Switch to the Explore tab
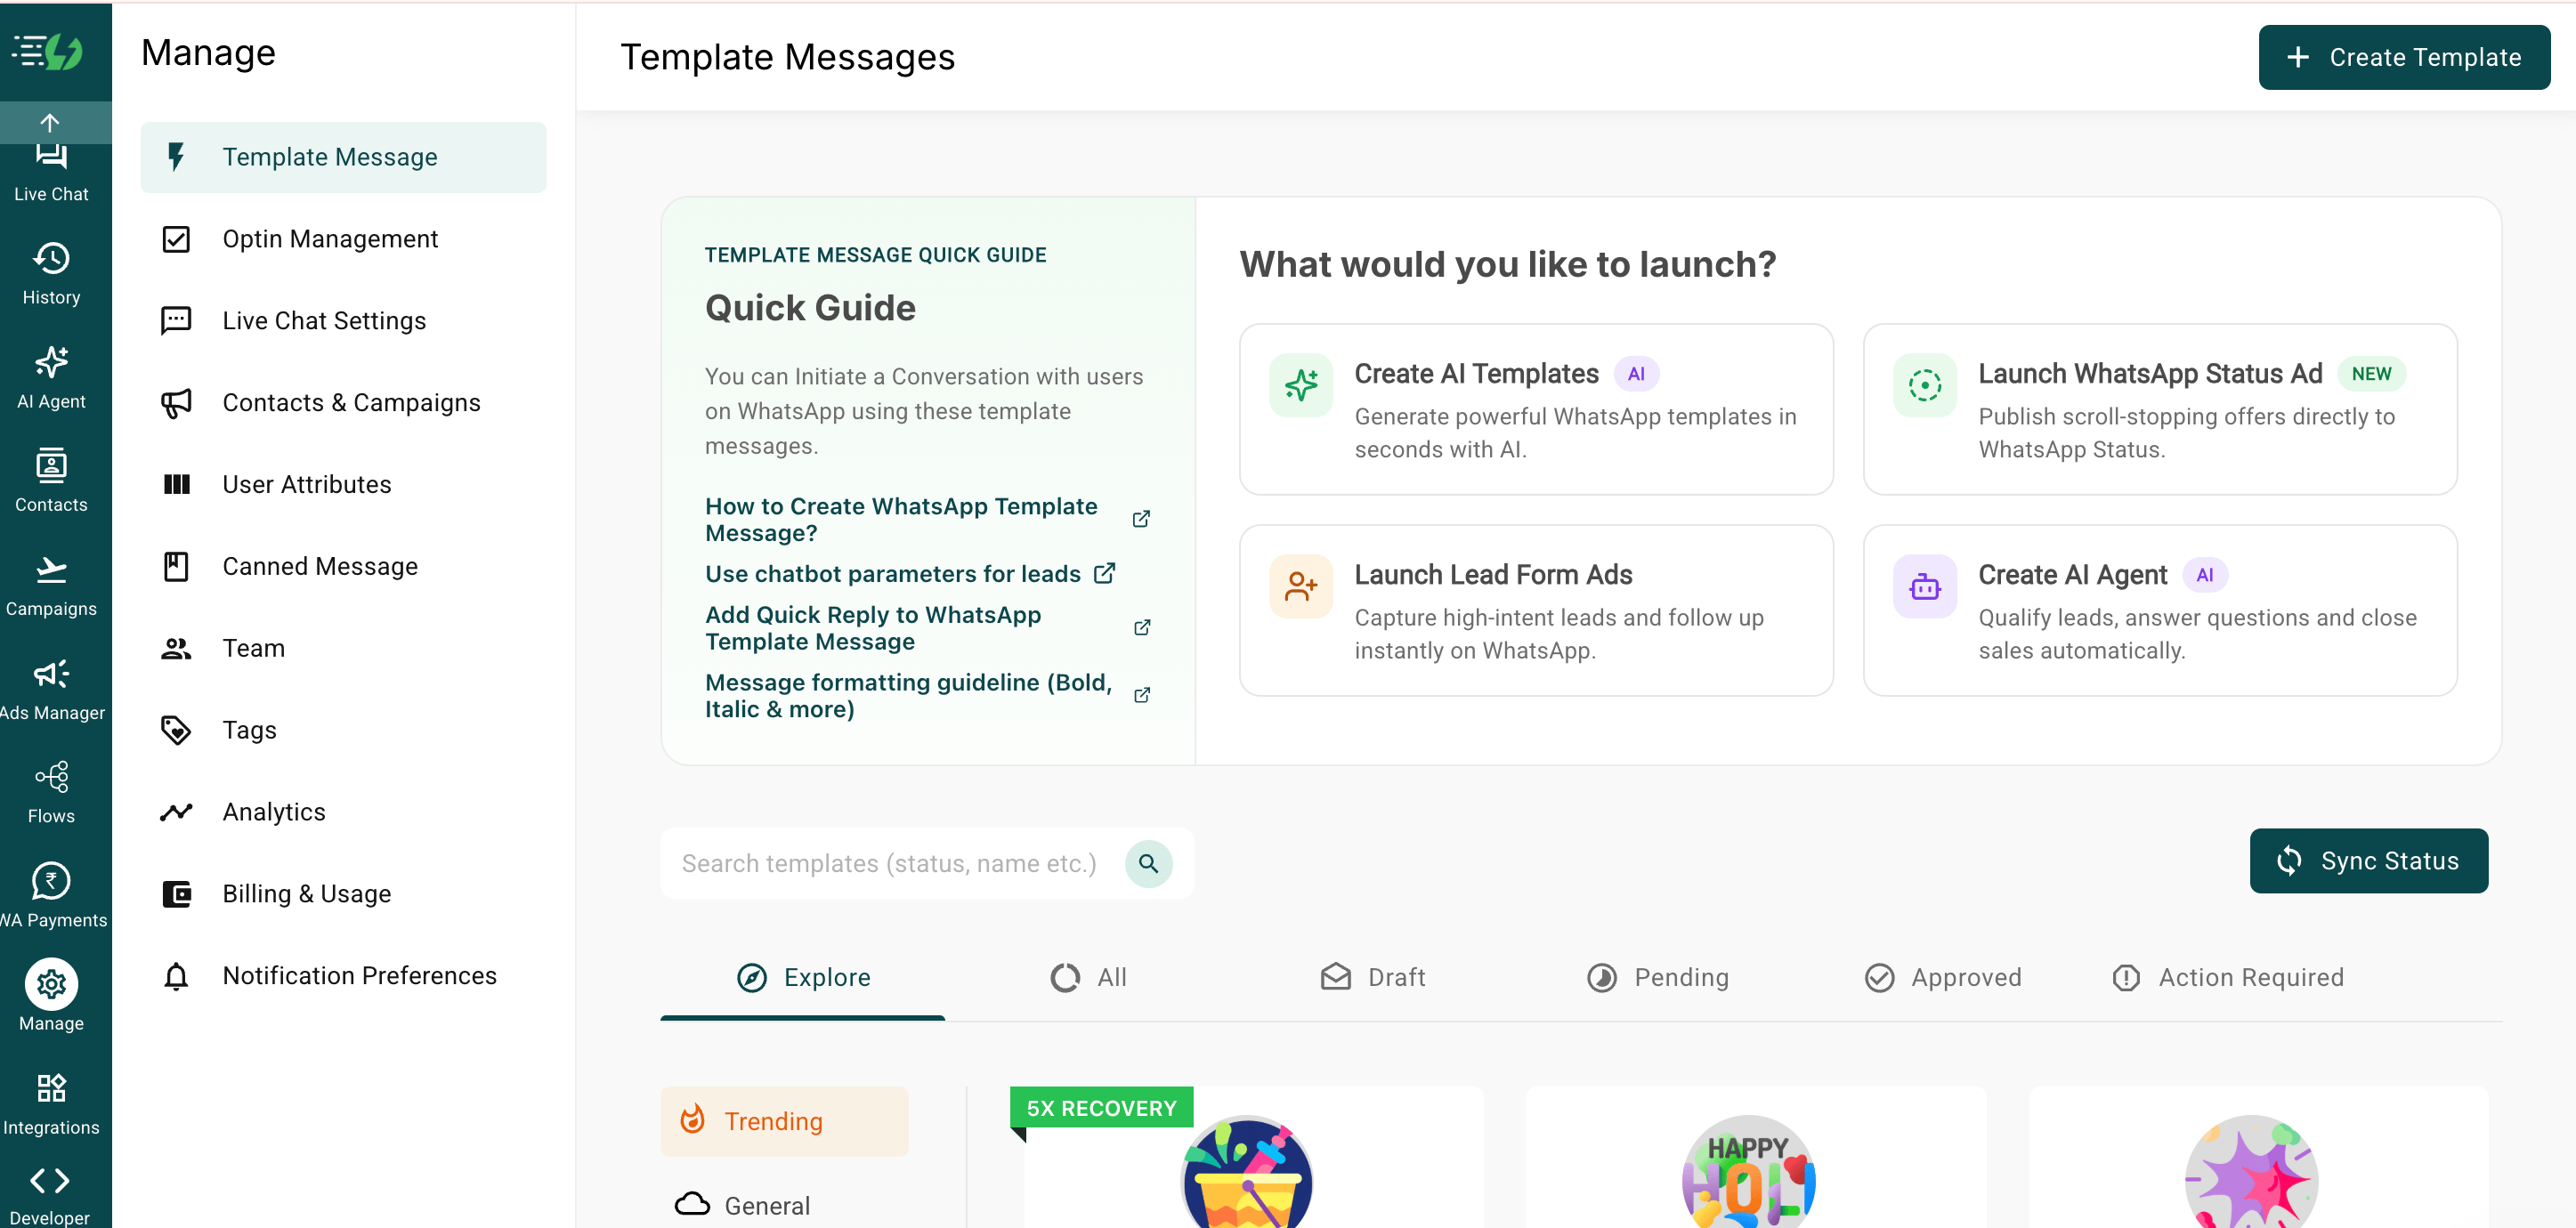The height and width of the screenshot is (1228, 2576). click(803, 977)
